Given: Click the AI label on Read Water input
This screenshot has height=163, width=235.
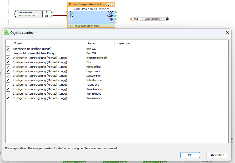Looking at the screenshot, I should coord(47,16).
